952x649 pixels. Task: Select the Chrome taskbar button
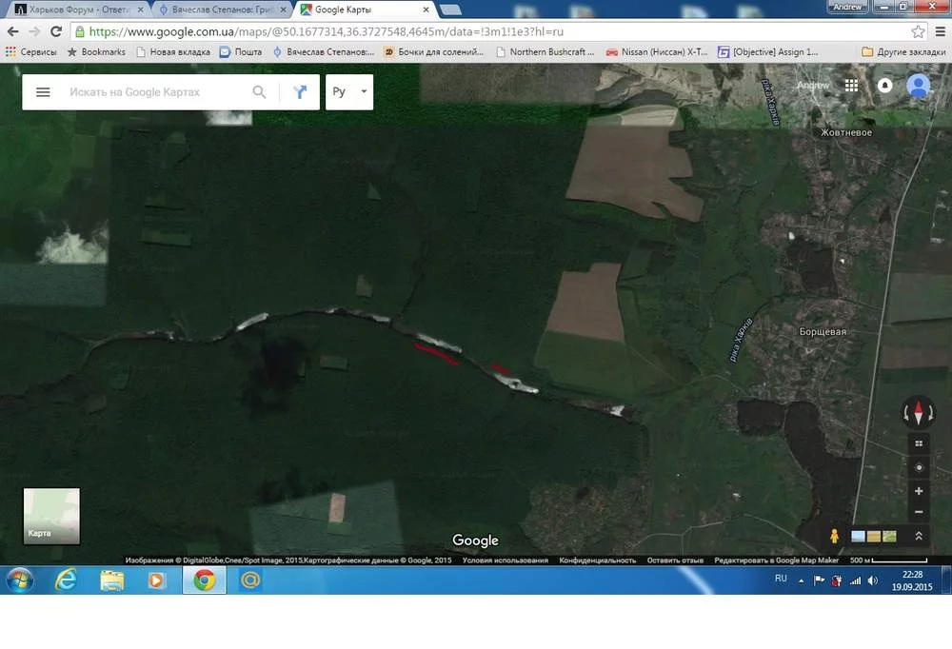[204, 580]
